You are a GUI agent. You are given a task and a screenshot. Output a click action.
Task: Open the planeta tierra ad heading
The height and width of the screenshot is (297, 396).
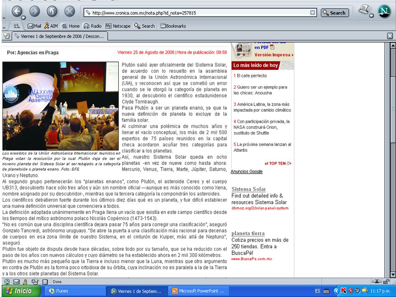click(248, 233)
